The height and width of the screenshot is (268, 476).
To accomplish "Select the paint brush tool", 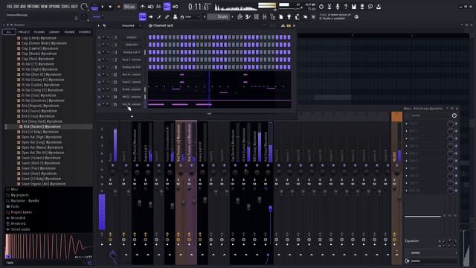I will (158, 17).
